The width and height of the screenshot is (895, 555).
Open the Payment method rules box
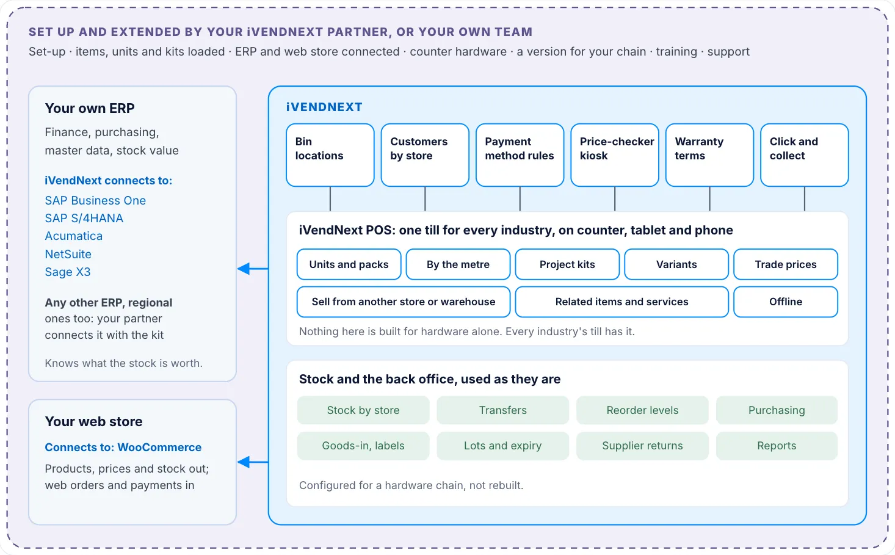(520, 155)
